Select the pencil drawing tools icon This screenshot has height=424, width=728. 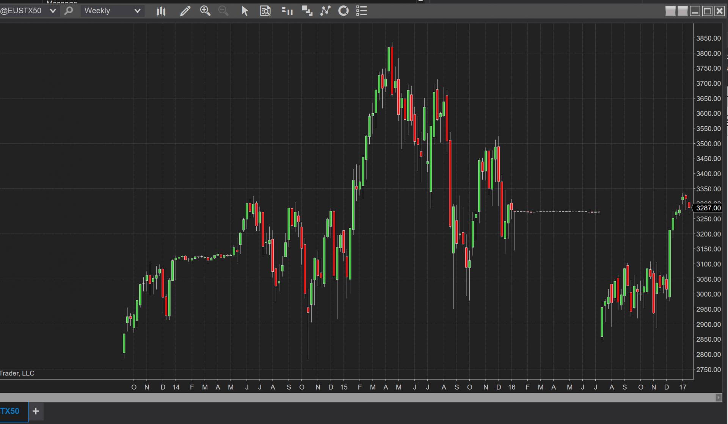[x=185, y=11]
